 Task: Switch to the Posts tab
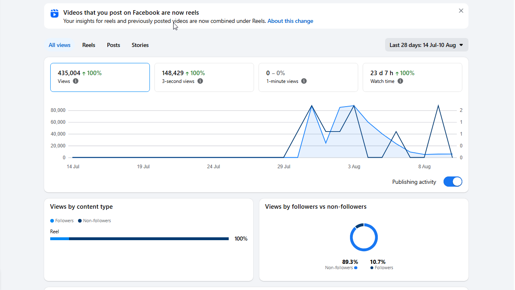[x=114, y=45]
